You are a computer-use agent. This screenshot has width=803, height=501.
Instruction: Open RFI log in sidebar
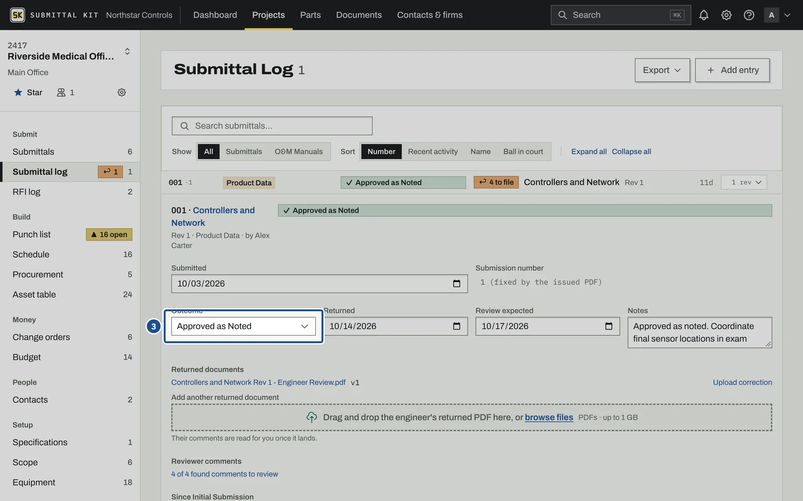tap(70, 192)
